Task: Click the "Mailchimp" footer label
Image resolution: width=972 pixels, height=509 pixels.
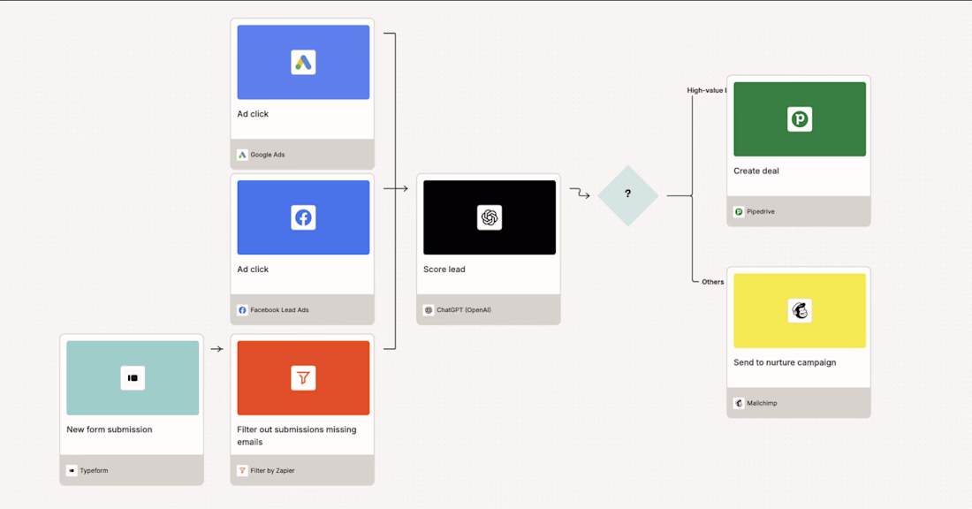Action: [762, 404]
